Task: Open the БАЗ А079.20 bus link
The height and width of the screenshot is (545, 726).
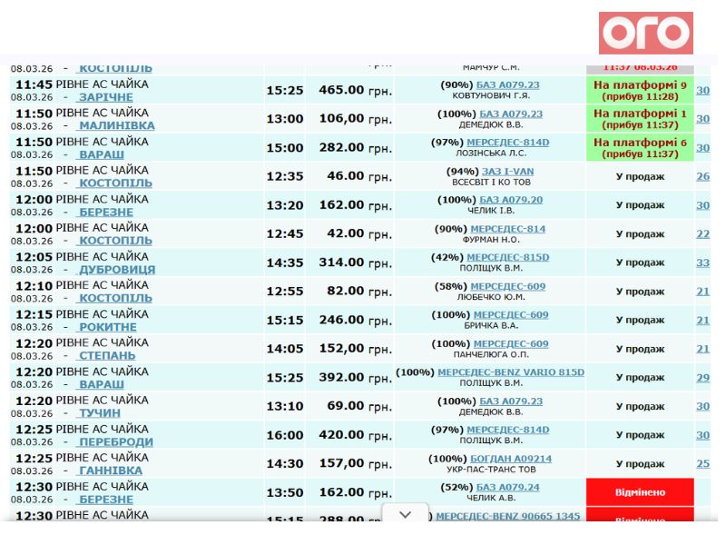Action: pyautogui.click(x=511, y=200)
